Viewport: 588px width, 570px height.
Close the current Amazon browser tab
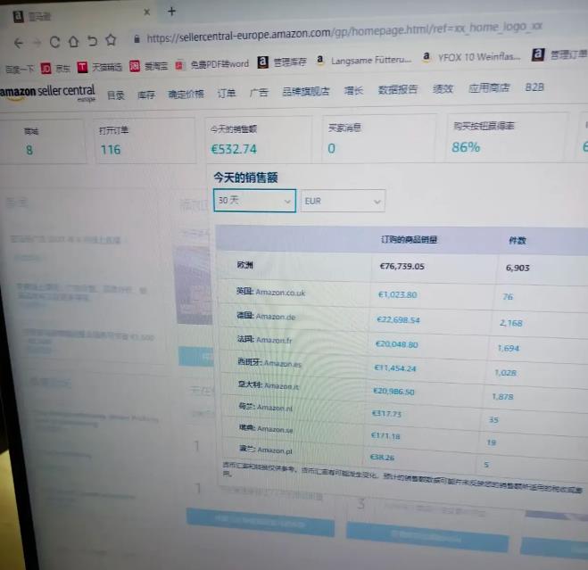tap(146, 12)
